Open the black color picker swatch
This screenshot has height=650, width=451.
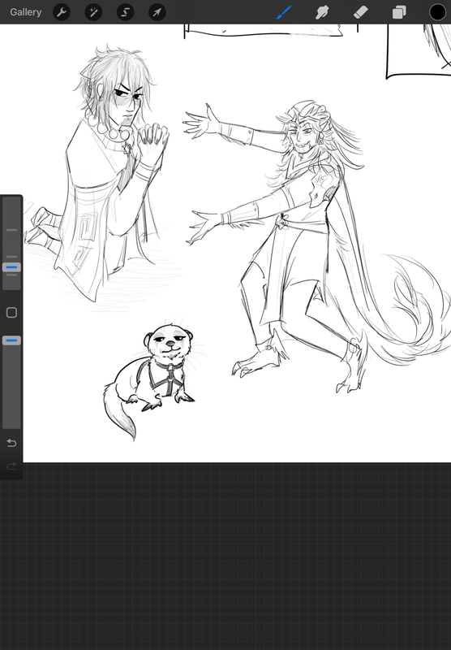coord(437,12)
